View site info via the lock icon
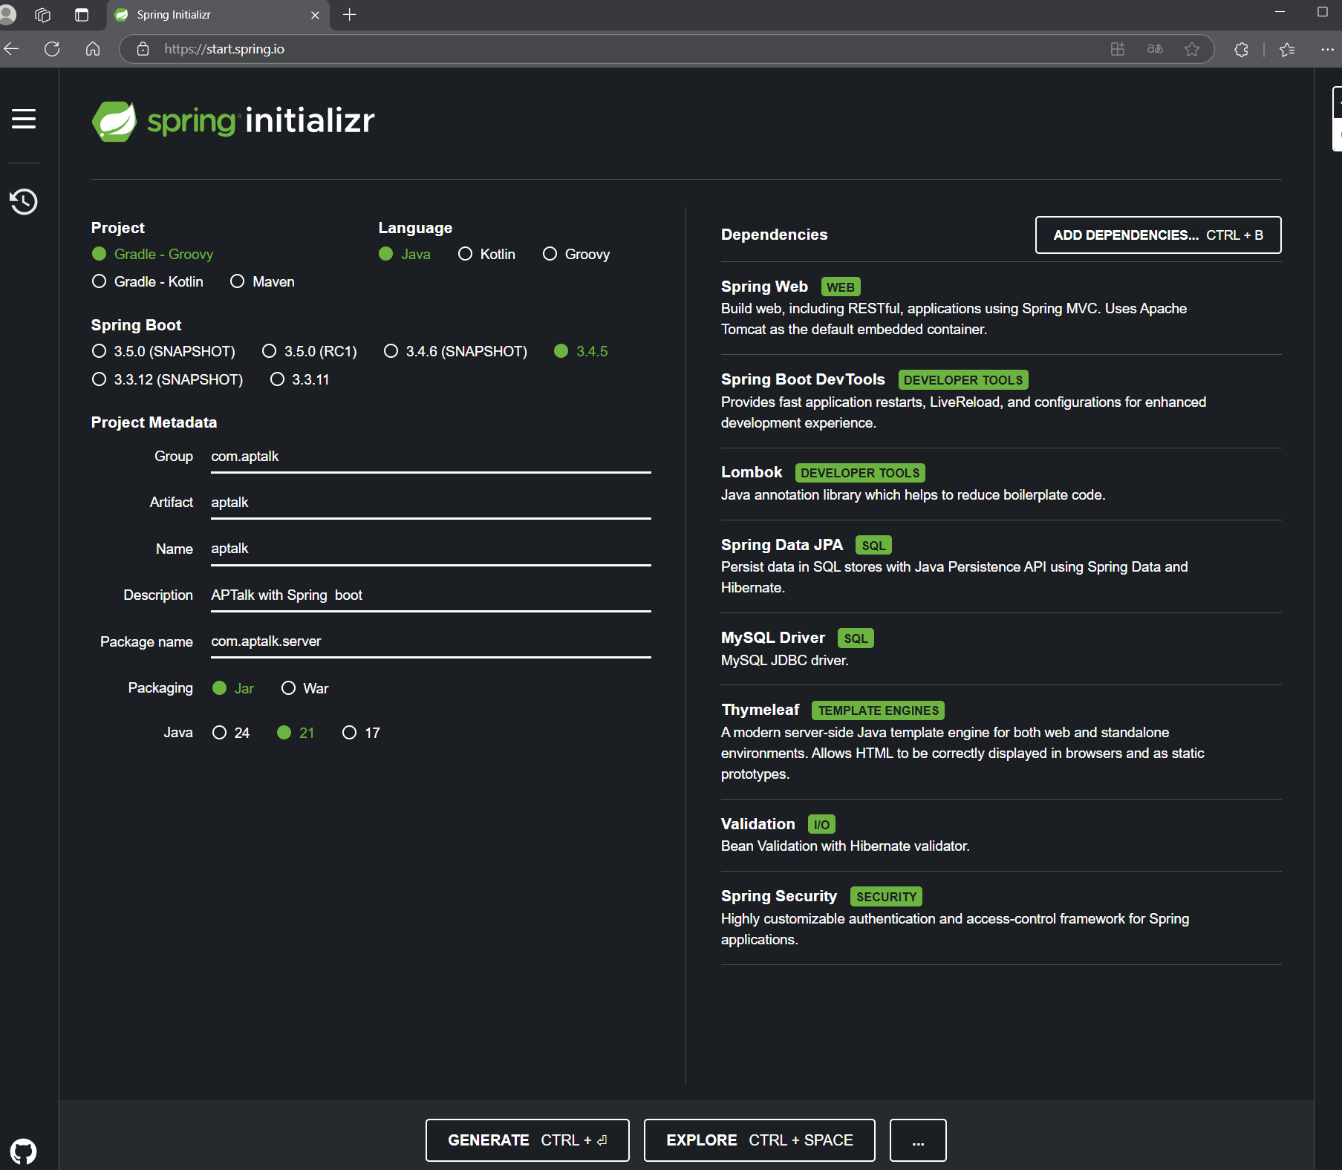The image size is (1342, 1170). click(x=143, y=49)
